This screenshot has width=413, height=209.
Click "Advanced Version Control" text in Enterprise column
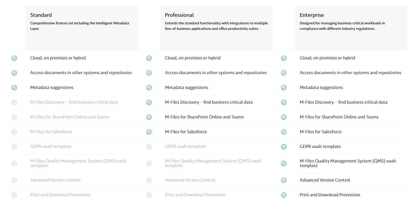pos(325,180)
